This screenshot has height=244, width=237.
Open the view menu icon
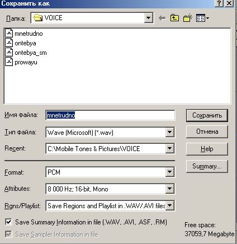point(202,18)
